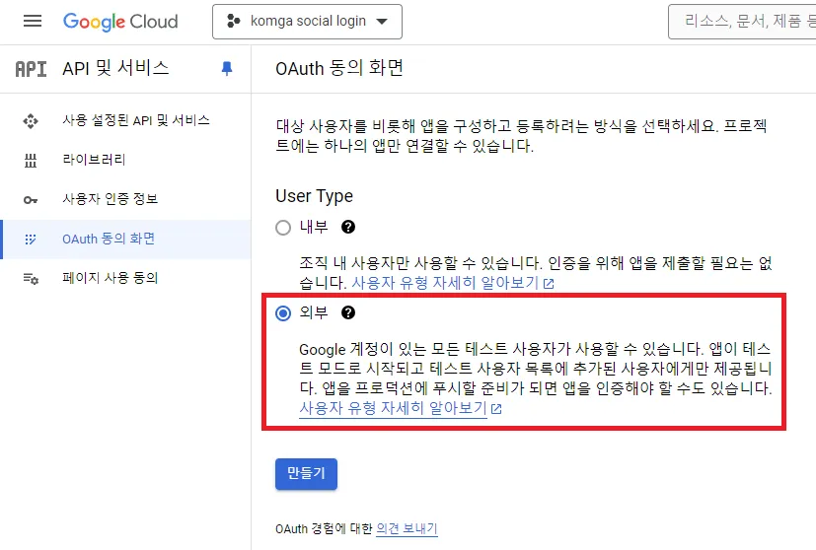Select OAuth 동의 화면 in the sidebar
Image resolution: width=816 pixels, height=550 pixels.
pos(108,239)
